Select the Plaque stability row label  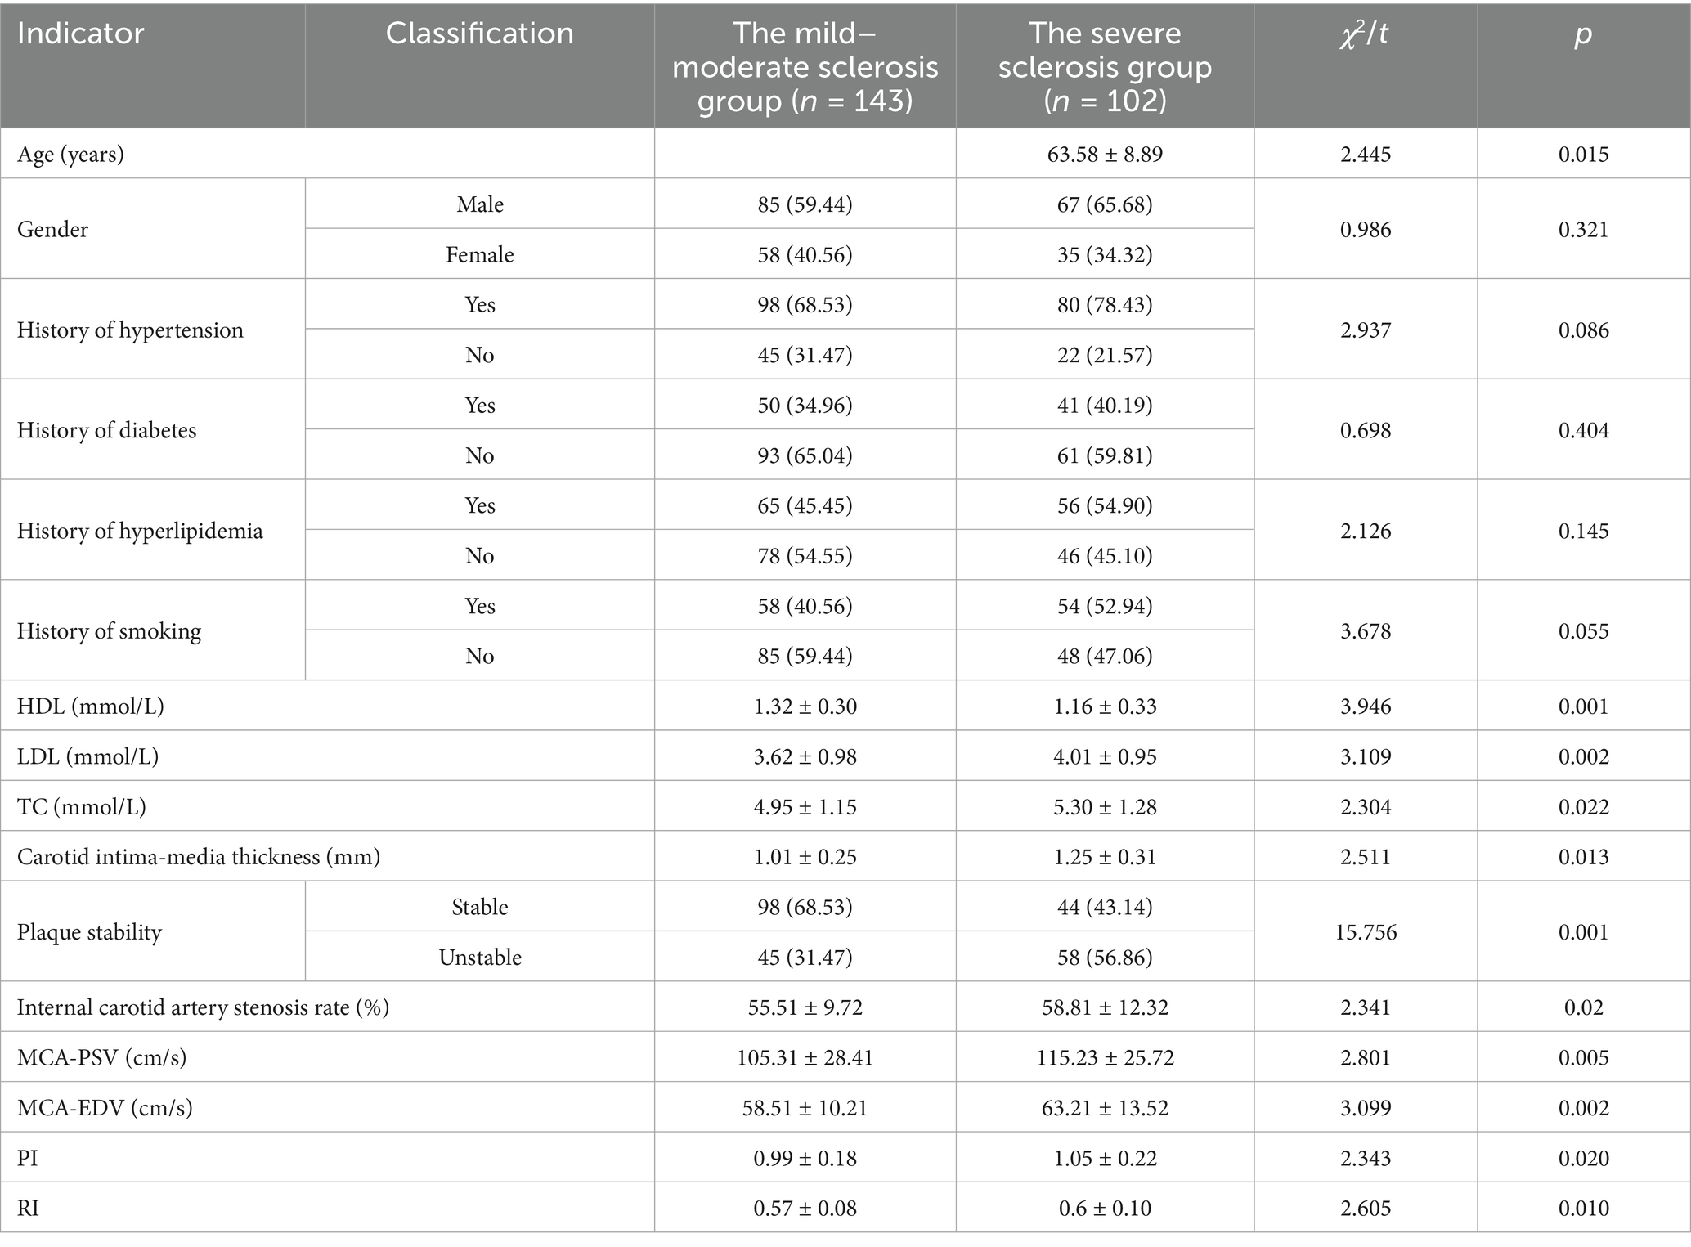point(89,931)
